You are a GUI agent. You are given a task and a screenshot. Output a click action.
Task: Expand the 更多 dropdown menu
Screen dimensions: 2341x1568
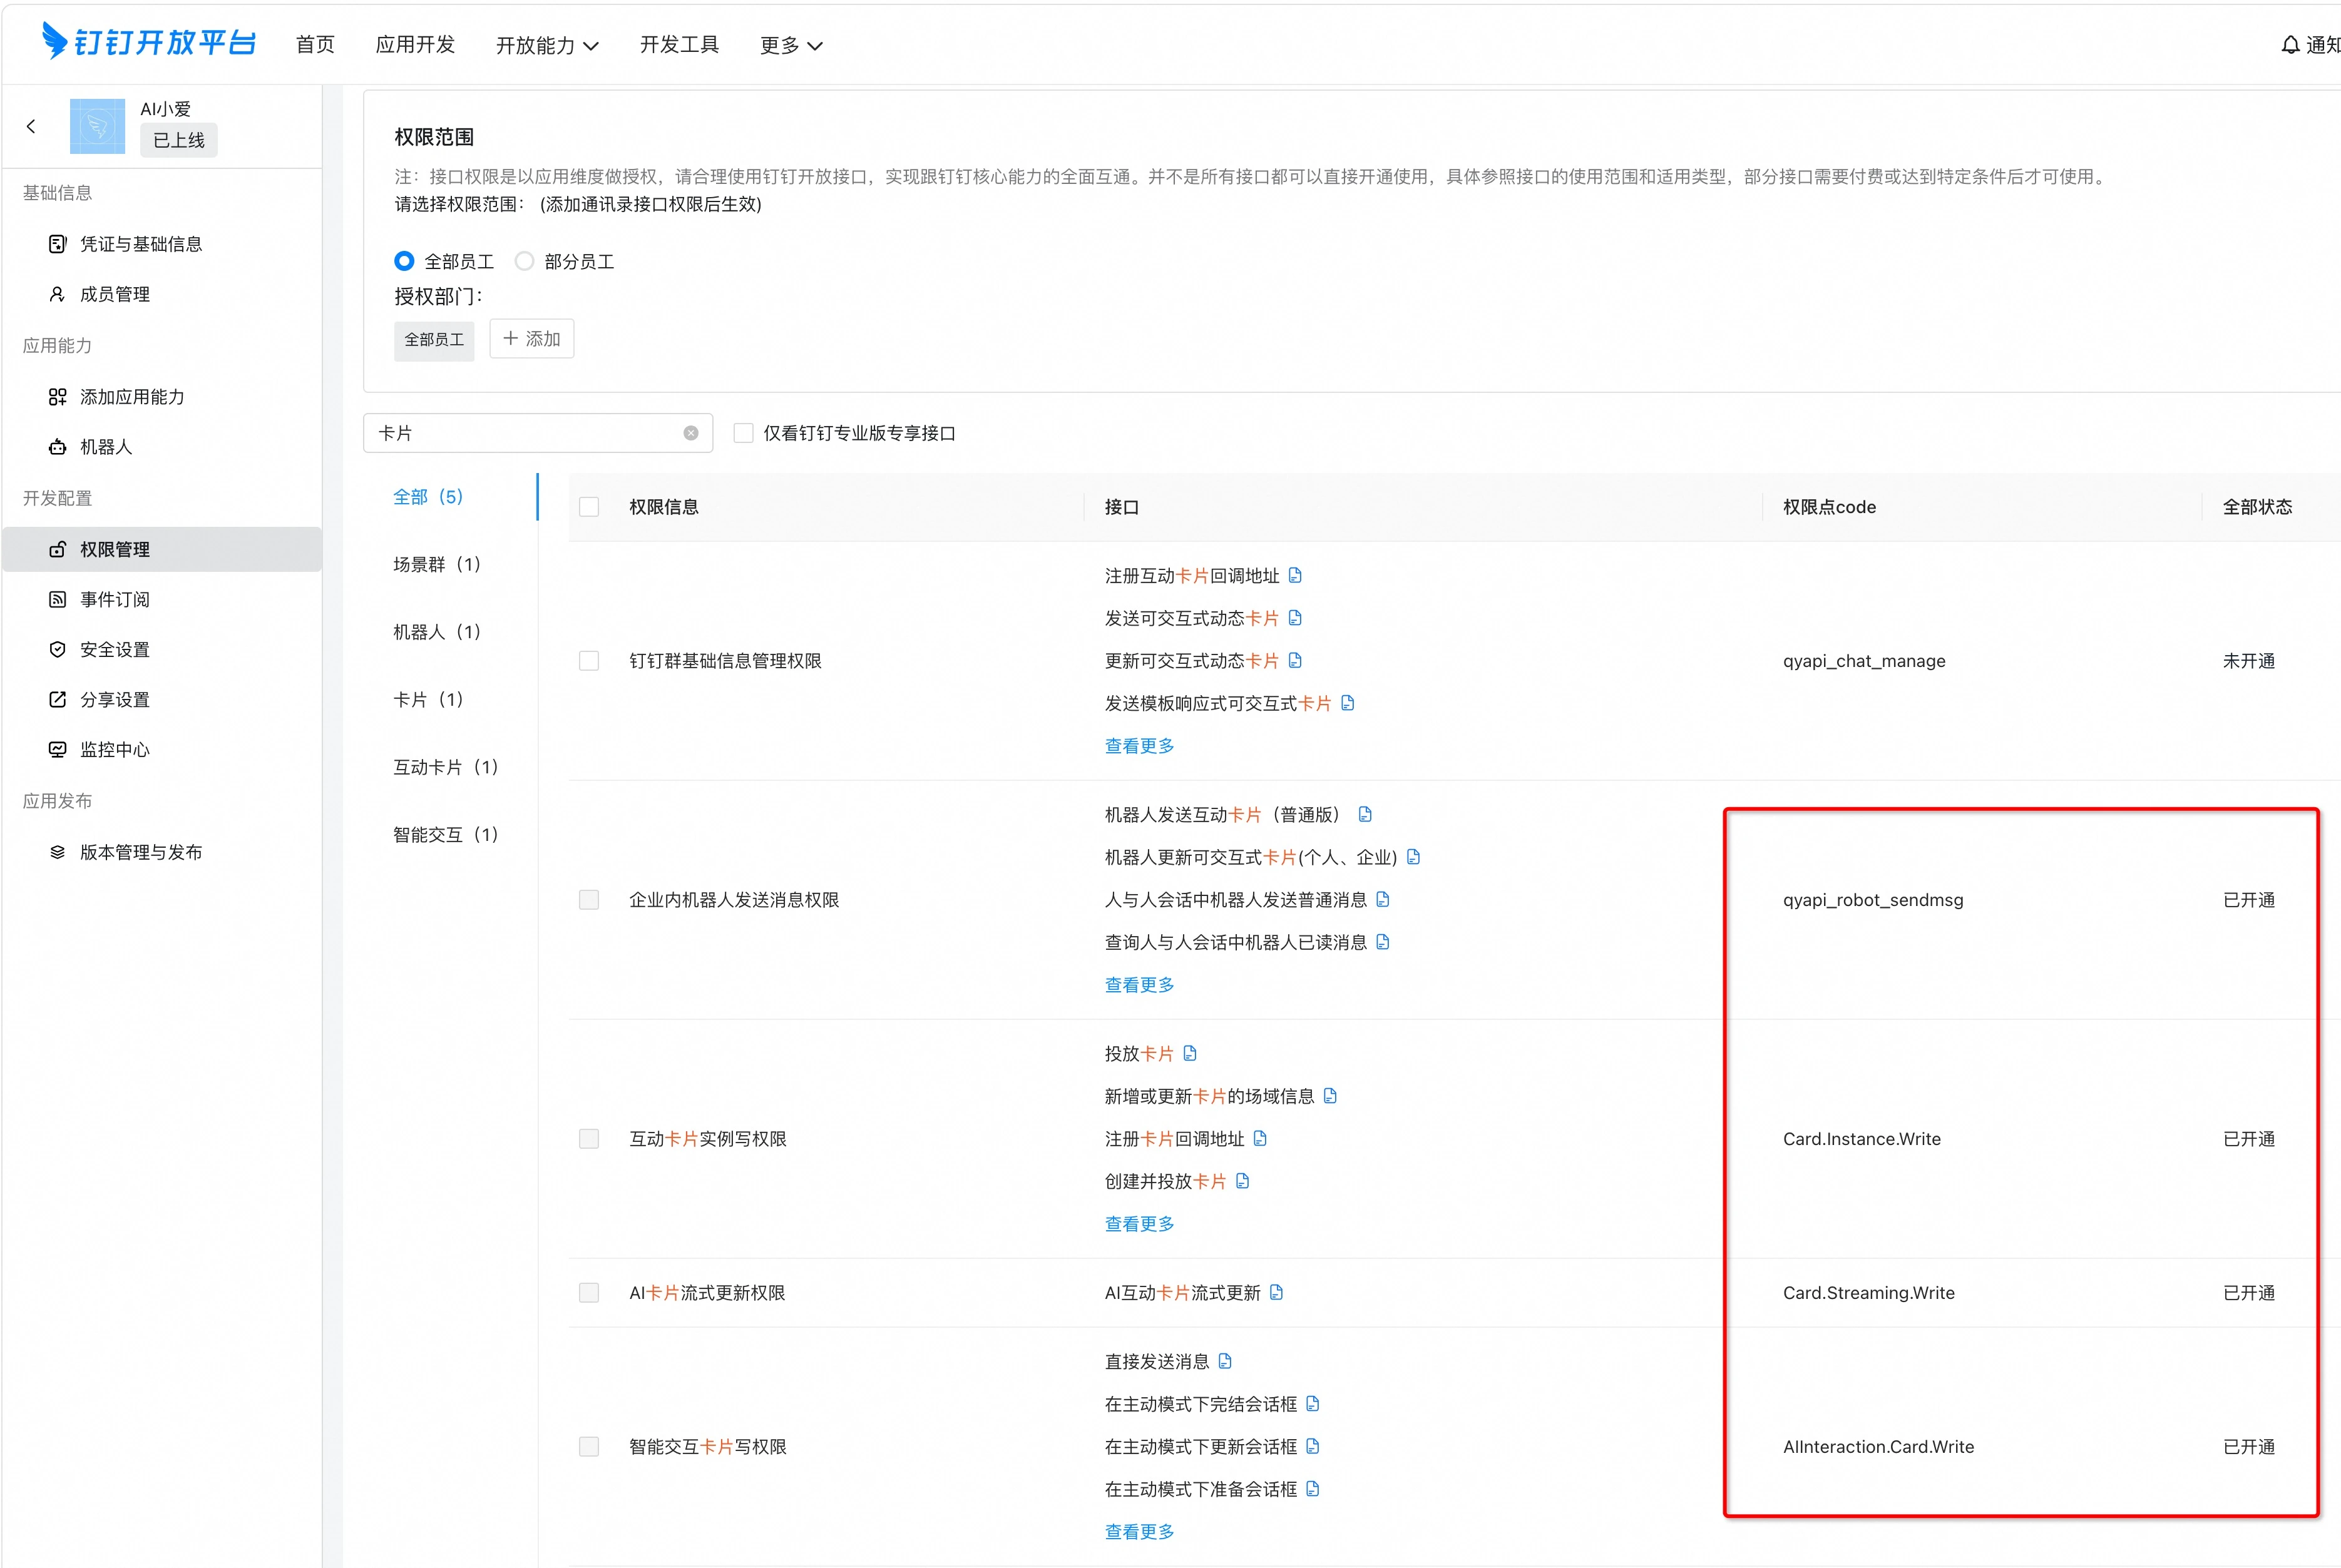coord(791,45)
